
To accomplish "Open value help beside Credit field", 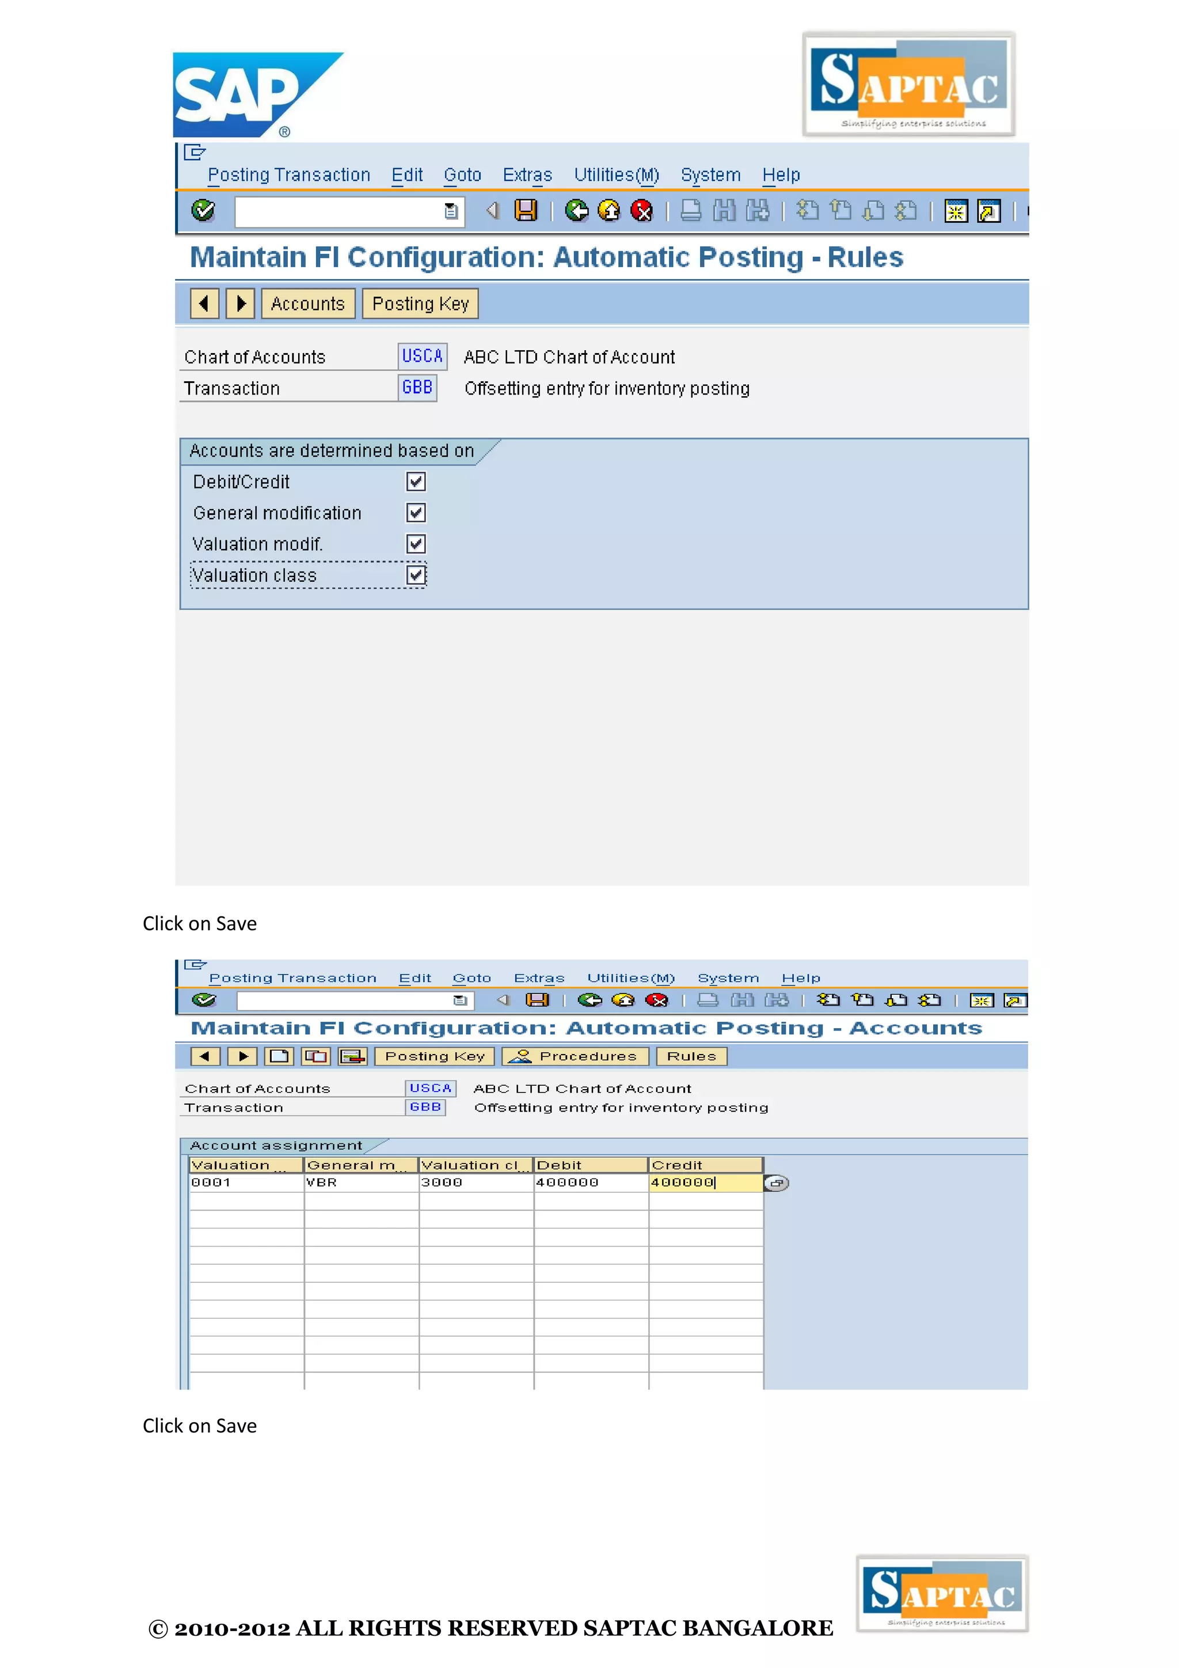I will (776, 1182).
